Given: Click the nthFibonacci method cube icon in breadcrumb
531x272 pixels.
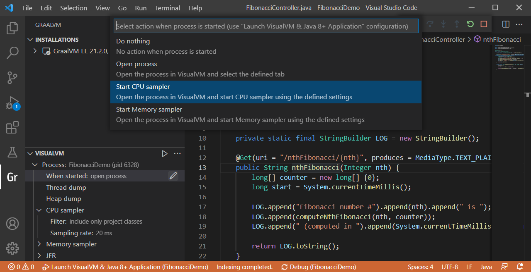Looking at the screenshot, I should pos(477,39).
